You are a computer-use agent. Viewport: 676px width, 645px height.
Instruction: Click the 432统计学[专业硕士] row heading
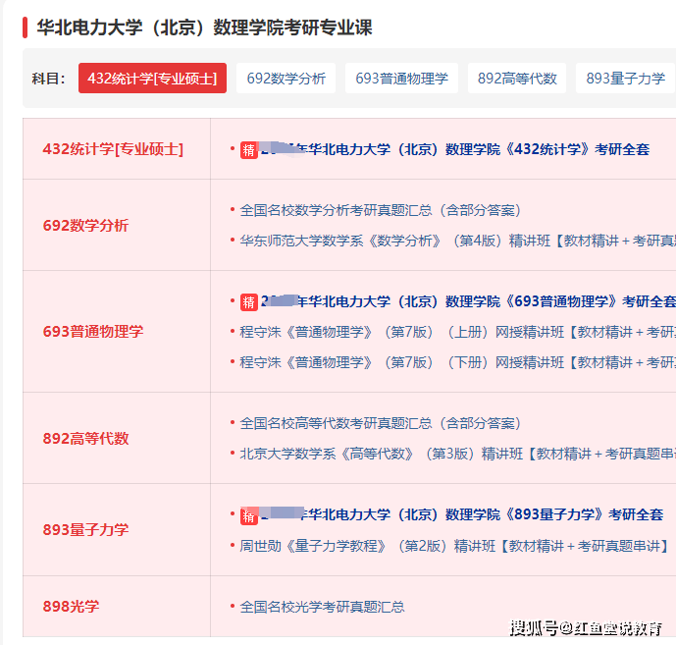pos(113,149)
